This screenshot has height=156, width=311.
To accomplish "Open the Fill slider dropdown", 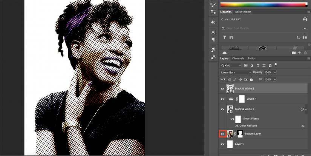I will tap(275, 79).
